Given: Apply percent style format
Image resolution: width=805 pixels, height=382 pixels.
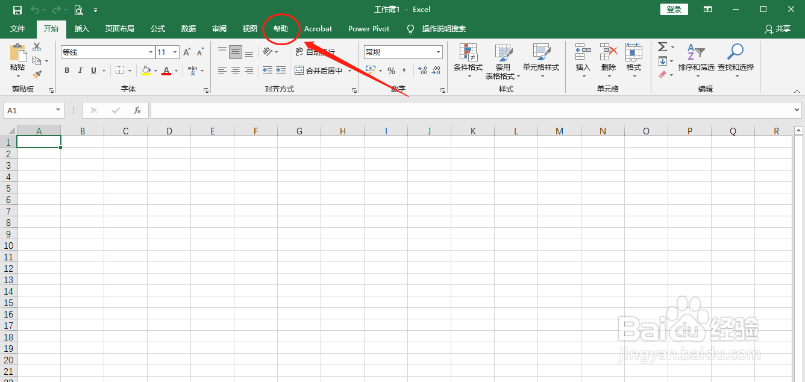Looking at the screenshot, I should point(391,70).
